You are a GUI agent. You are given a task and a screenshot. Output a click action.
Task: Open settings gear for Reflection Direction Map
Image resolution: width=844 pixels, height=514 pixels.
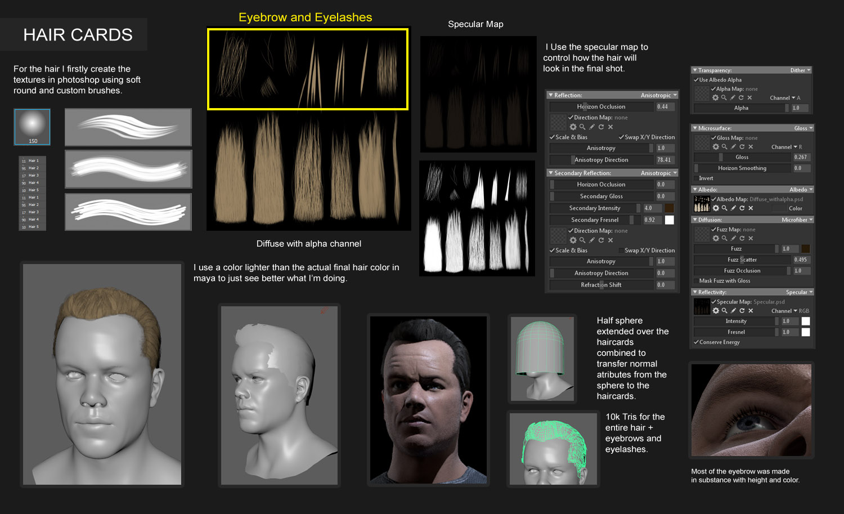pos(573,127)
